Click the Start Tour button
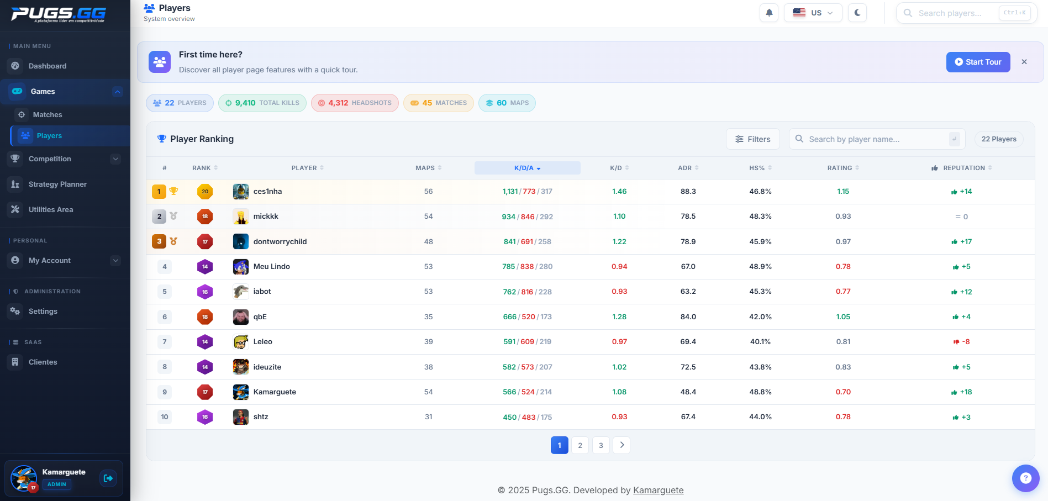The height and width of the screenshot is (501, 1048). (x=978, y=62)
